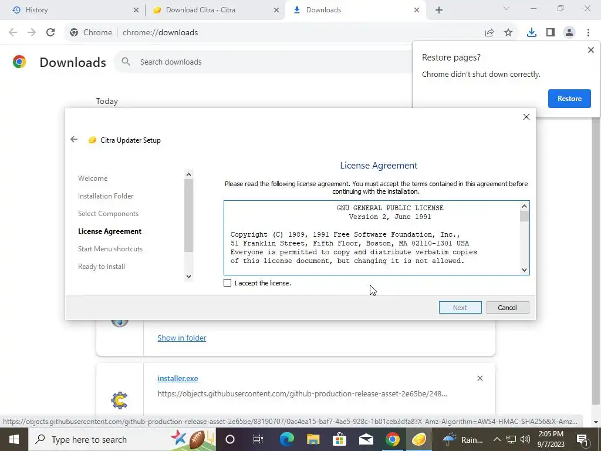Open Chrome downloads toolbar icon
The width and height of the screenshot is (601, 451).
point(532,33)
